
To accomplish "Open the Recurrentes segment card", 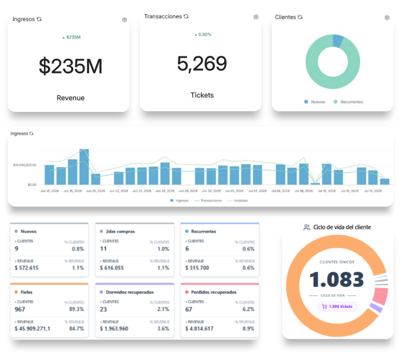I will [x=220, y=250].
